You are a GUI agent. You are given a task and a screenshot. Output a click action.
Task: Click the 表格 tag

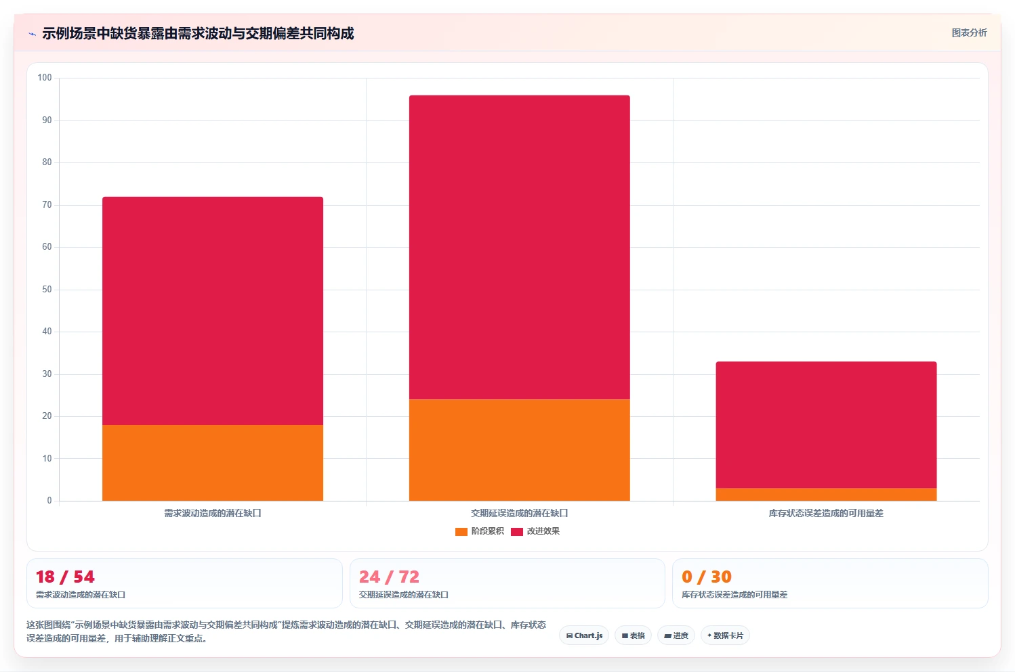point(634,635)
